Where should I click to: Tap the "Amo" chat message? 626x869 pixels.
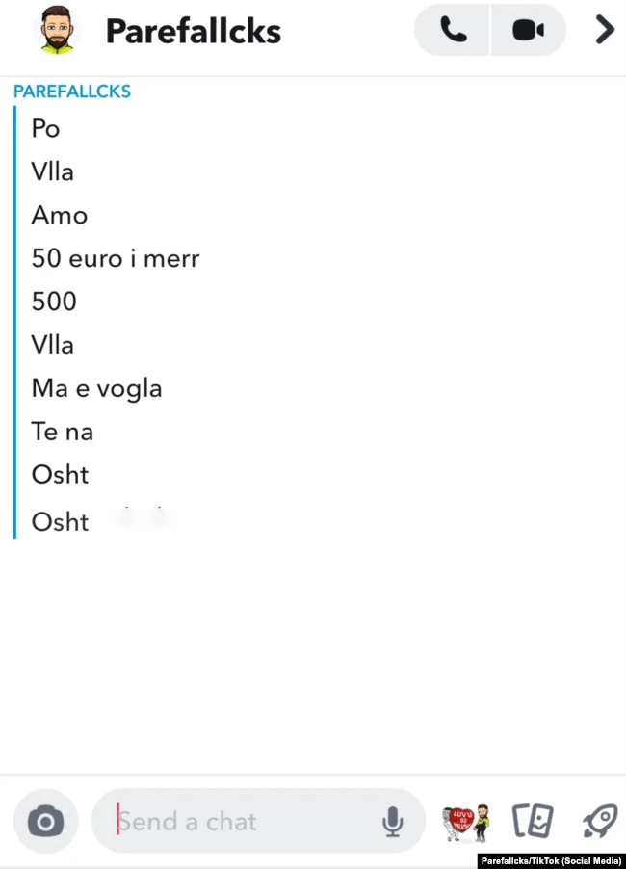(x=60, y=215)
